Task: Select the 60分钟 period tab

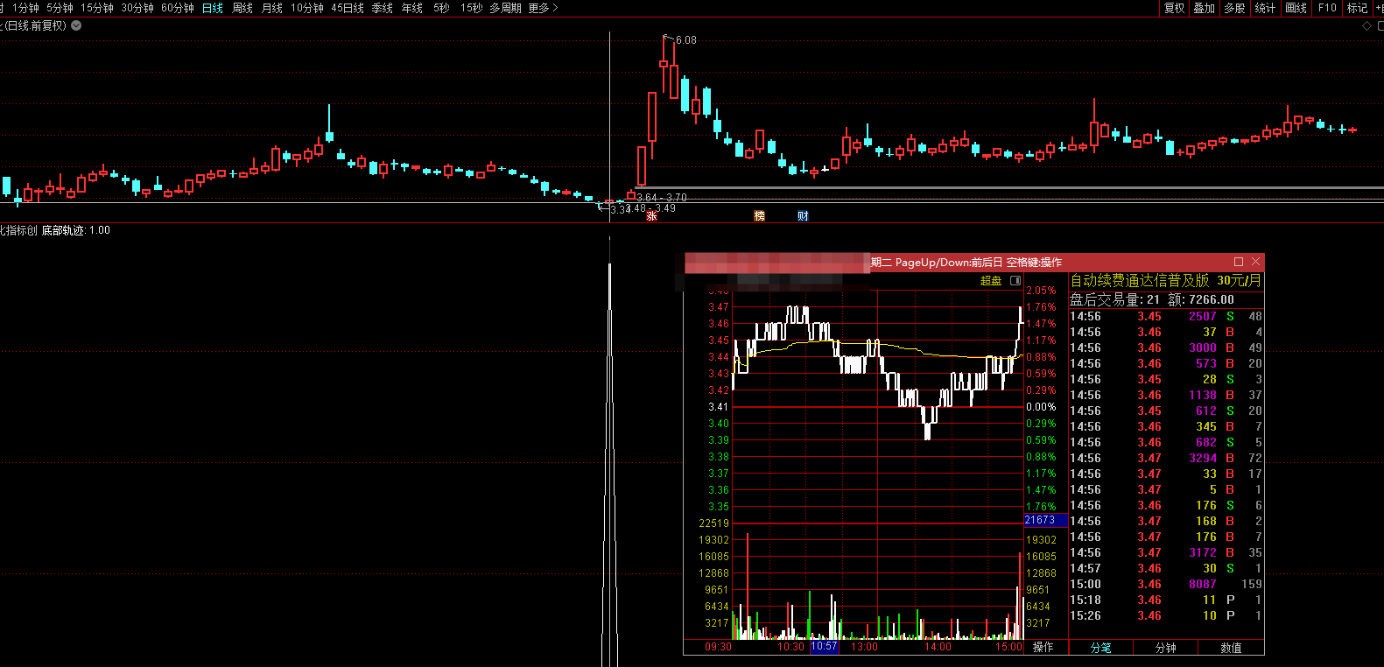Action: pos(178,8)
